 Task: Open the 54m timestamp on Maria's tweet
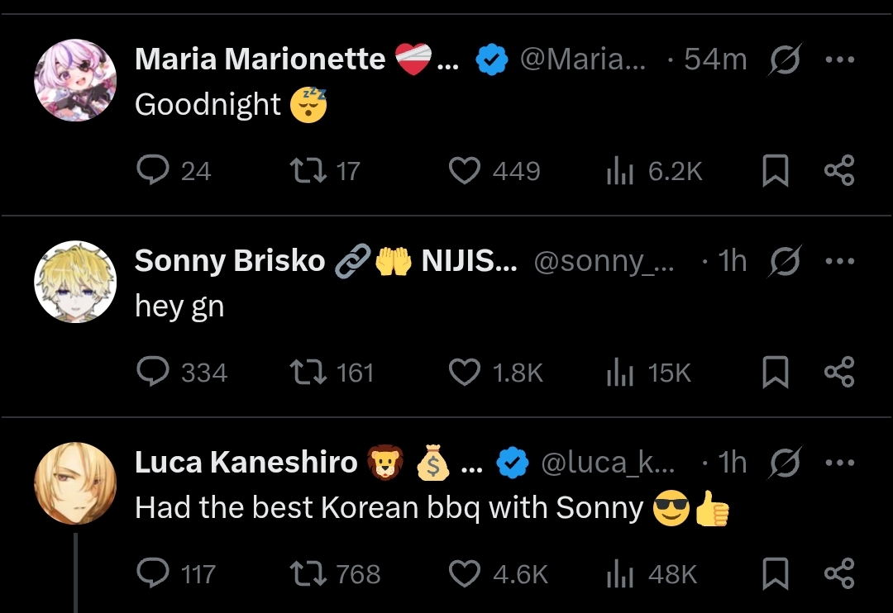coord(715,59)
